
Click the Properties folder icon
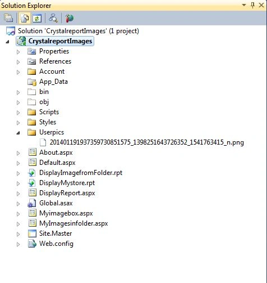[31, 51]
